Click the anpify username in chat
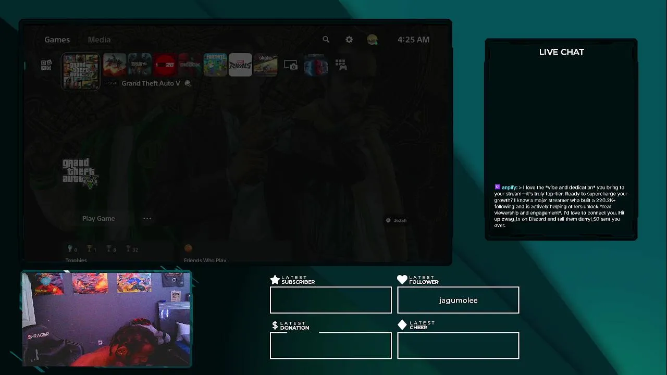This screenshot has width=667, height=375. [509, 187]
